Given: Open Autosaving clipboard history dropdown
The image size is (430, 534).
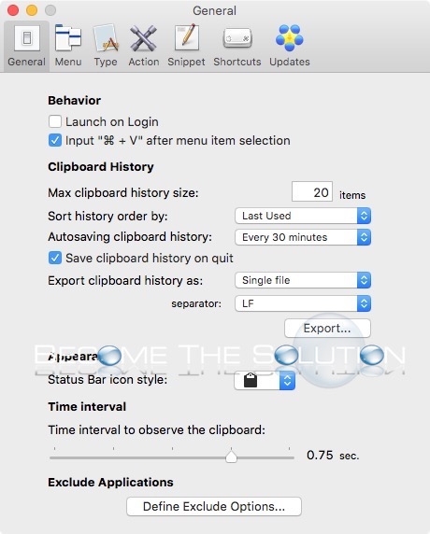Looking at the screenshot, I should click(x=303, y=237).
